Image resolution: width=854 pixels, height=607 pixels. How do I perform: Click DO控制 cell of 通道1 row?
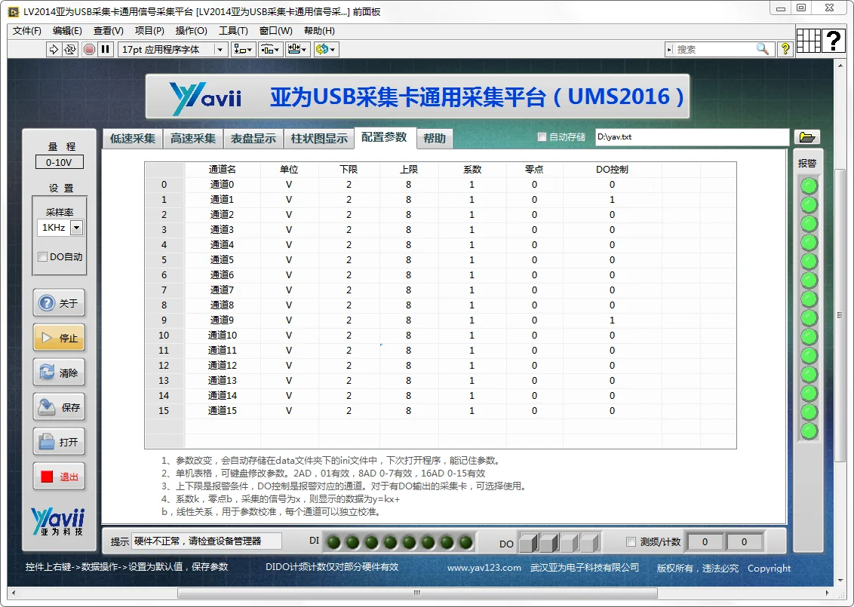pos(612,200)
